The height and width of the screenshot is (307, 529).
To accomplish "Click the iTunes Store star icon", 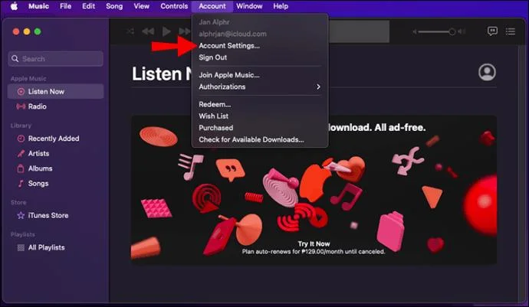I will point(21,215).
